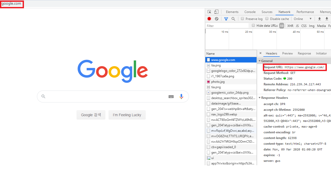
Task: Click the I'm Feeling Lucky button
Action: click(127, 115)
